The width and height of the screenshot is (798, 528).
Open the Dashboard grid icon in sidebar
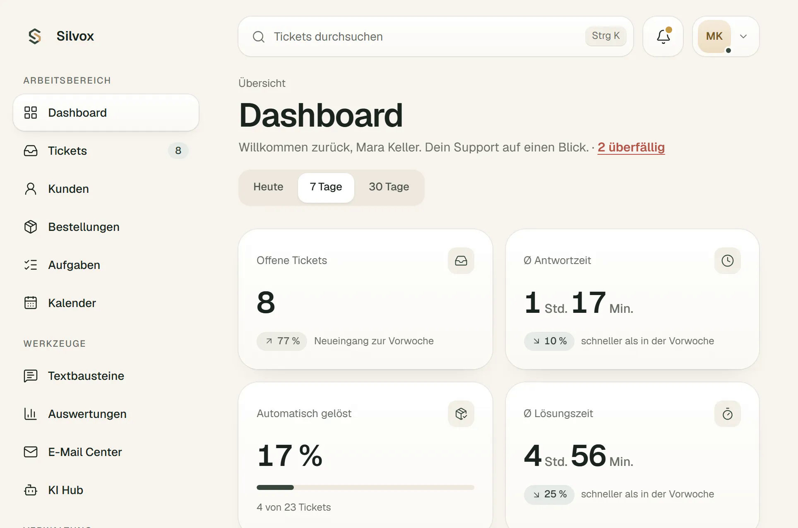coord(31,113)
